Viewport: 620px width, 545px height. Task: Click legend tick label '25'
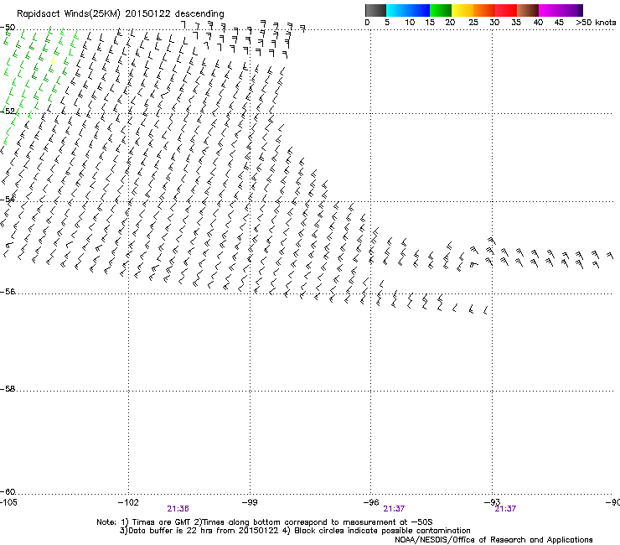click(473, 23)
